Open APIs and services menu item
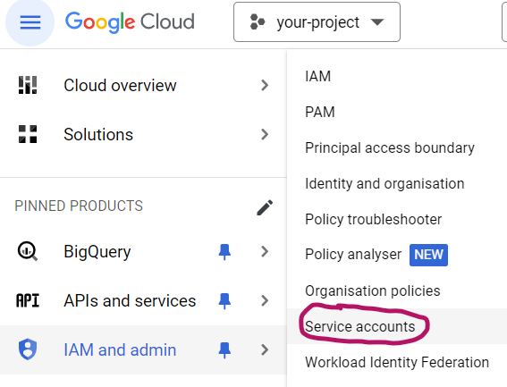This screenshot has height=387, width=507. tap(143, 300)
